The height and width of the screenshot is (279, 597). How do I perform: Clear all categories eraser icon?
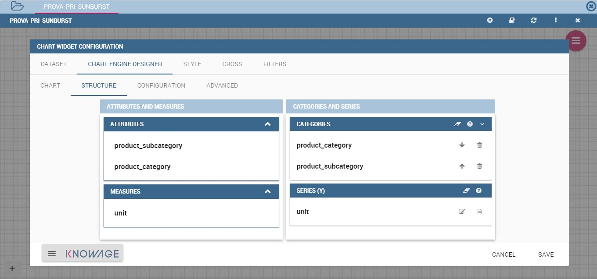coord(457,124)
